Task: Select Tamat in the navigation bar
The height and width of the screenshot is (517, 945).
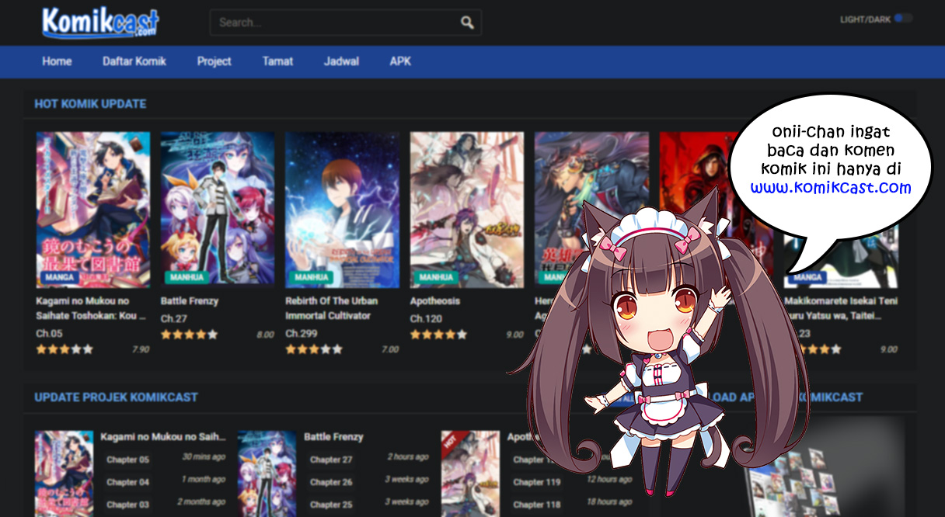Action: tap(277, 61)
